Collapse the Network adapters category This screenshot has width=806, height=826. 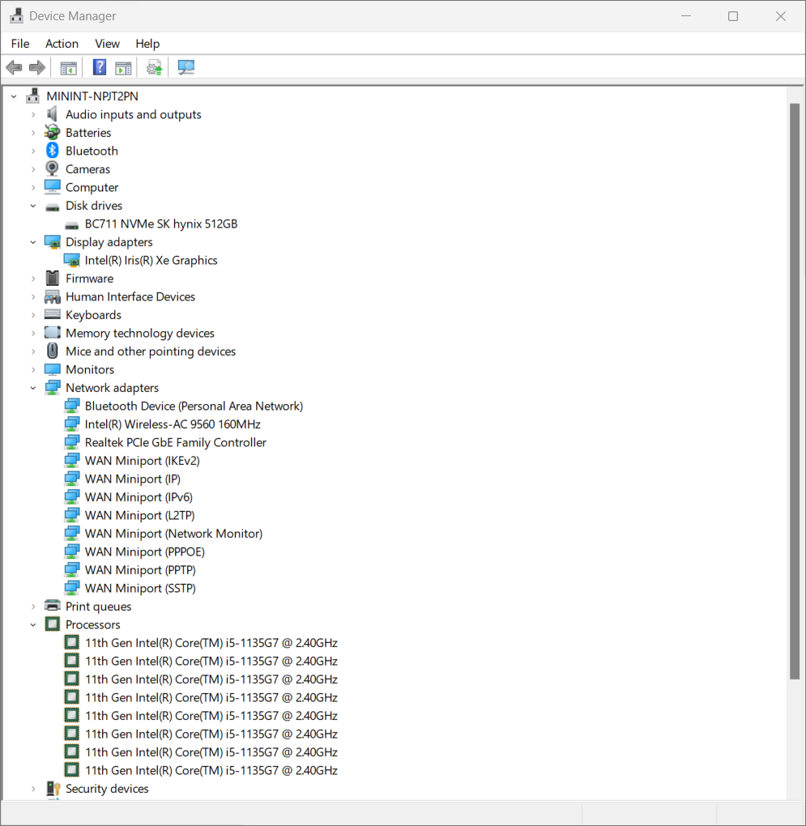[x=33, y=388]
